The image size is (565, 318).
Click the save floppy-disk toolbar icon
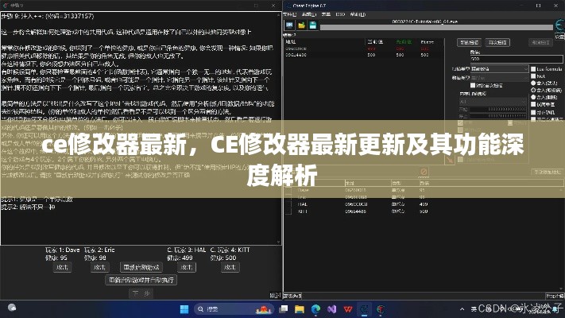point(313,25)
